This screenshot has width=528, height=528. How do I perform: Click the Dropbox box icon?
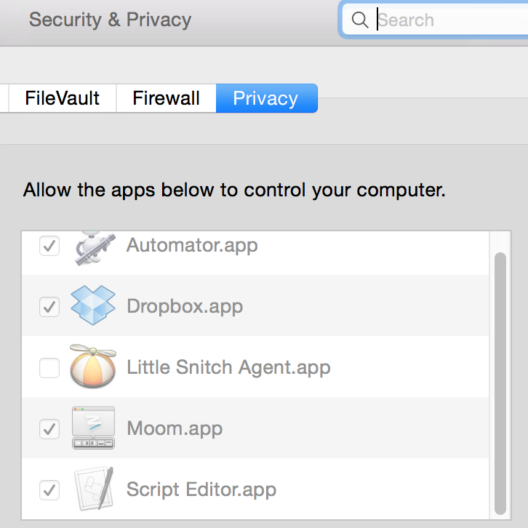click(93, 306)
